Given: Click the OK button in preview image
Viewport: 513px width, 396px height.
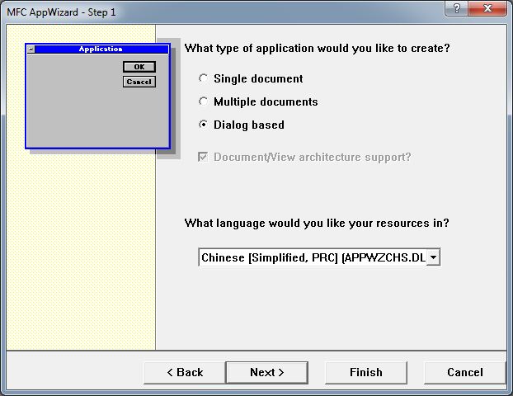Looking at the screenshot, I should 139,67.
